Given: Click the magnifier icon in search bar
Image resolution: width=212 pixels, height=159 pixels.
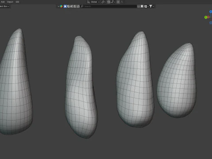Looking at the screenshot, I should click(82, 6).
